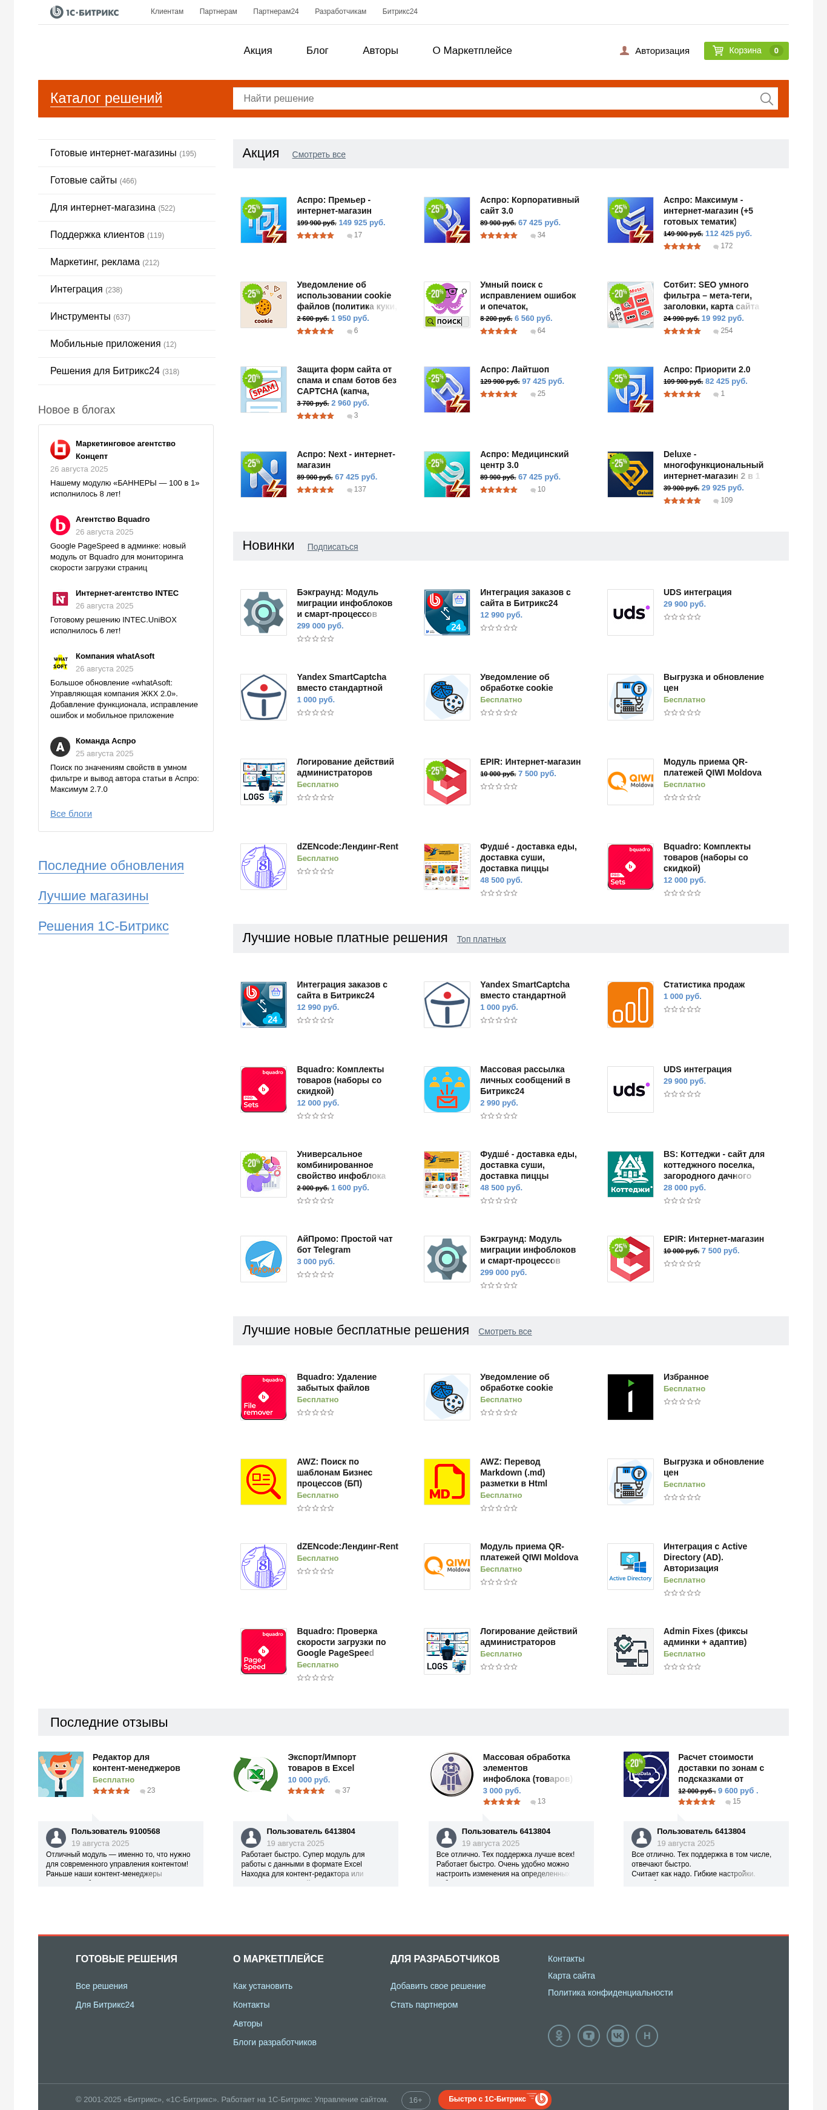
Task: Open Агентство Bquadro blog entry
Action: [113, 519]
